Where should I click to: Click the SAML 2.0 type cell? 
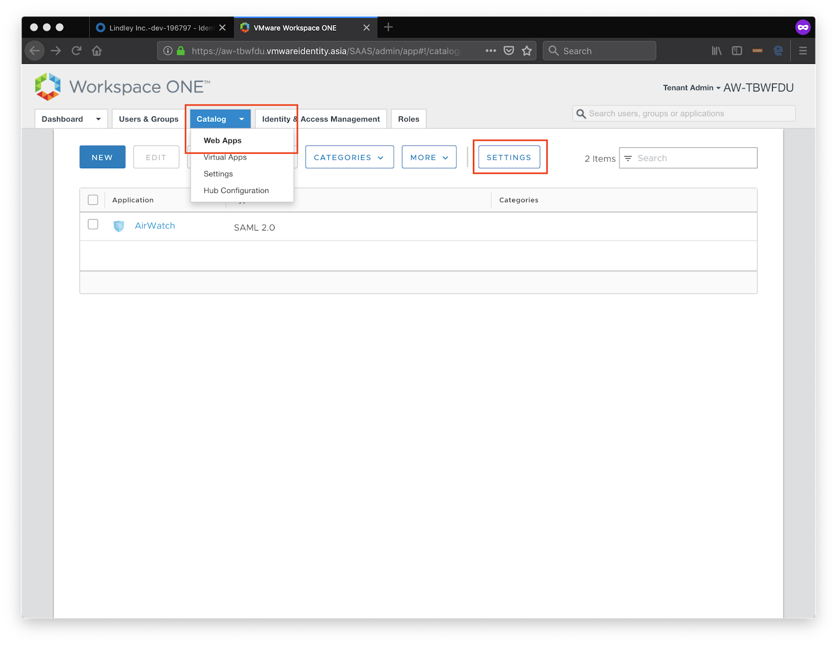click(254, 227)
